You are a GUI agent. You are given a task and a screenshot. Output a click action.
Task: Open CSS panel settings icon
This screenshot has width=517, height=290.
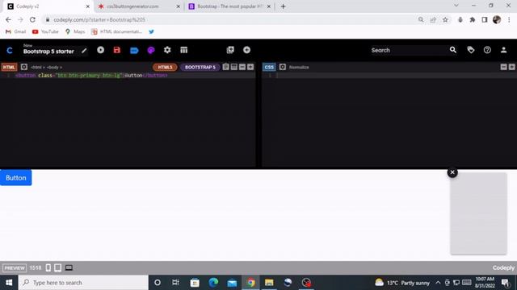tap(283, 67)
